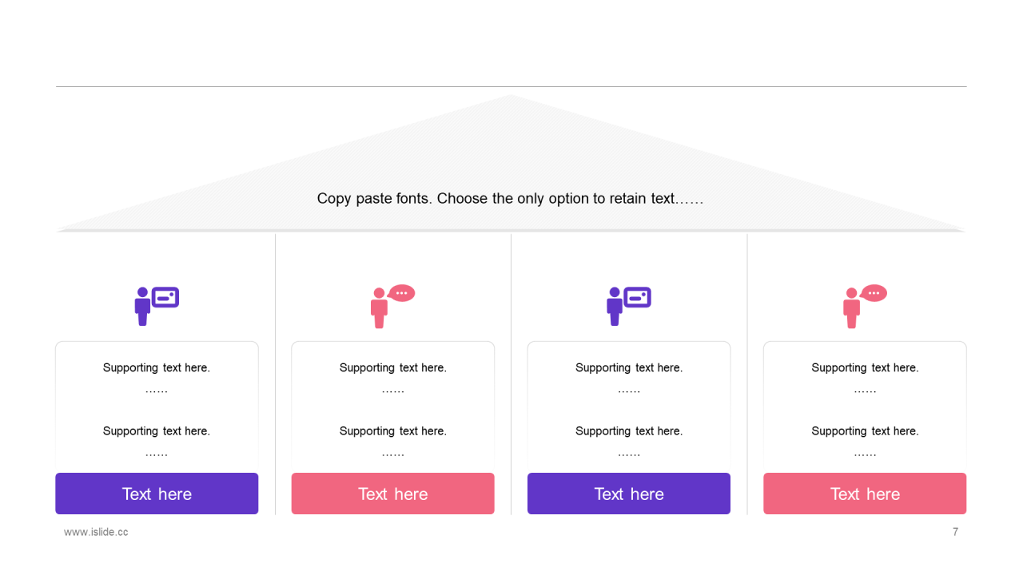Click the purple presenter-with-board icon in the third column
The height and width of the screenshot is (575, 1023).
click(x=629, y=306)
